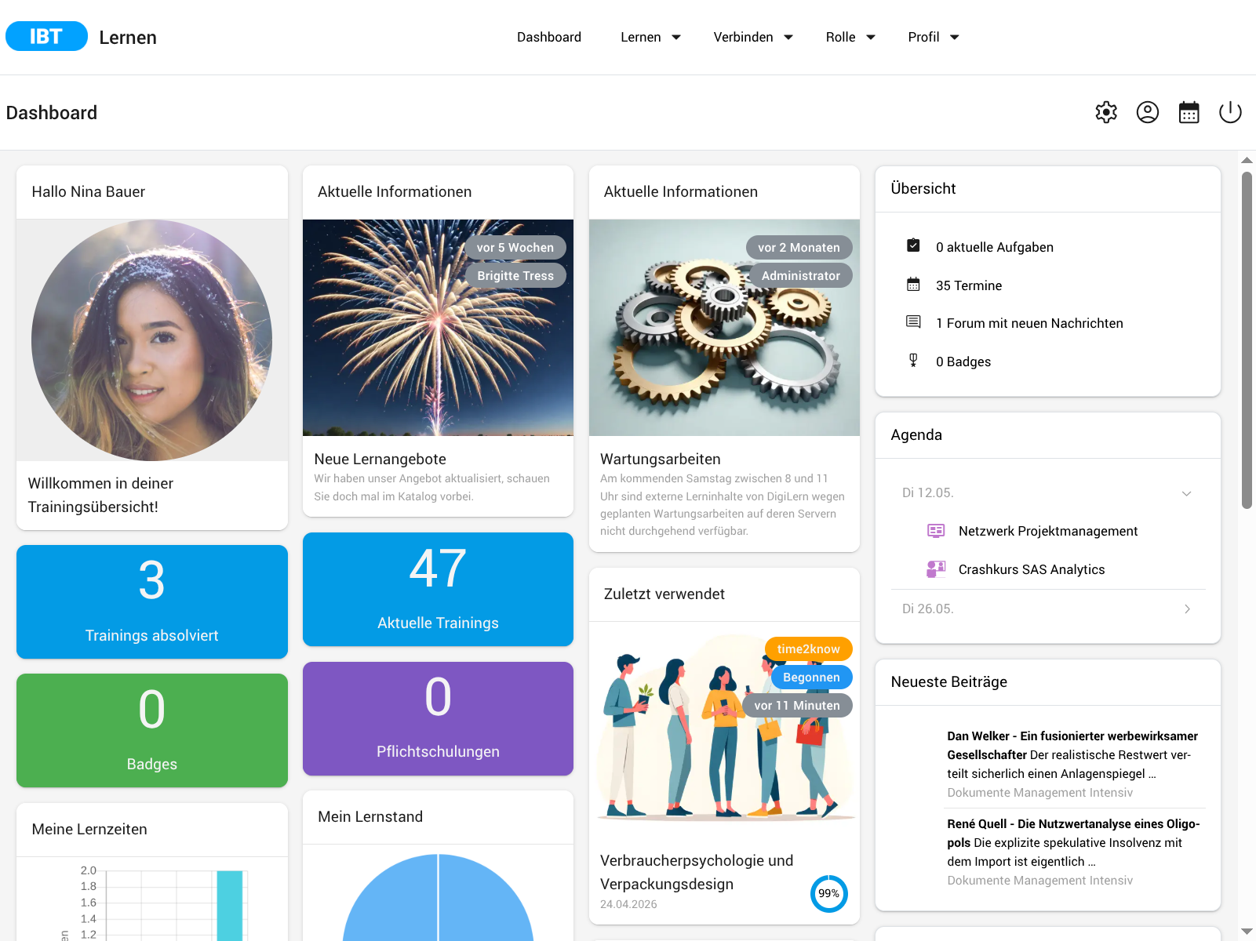Screen dimensions: 1256x941
Task: Click the 99% progress circle
Action: tap(828, 893)
